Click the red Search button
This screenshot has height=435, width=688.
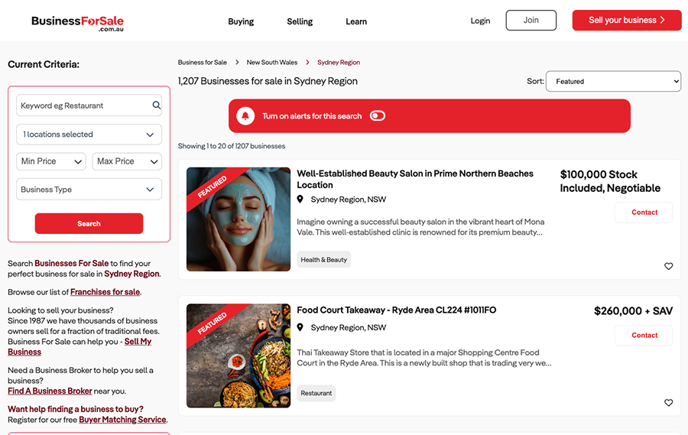pyautogui.click(x=89, y=223)
